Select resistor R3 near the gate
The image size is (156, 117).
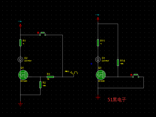(x=50, y=77)
